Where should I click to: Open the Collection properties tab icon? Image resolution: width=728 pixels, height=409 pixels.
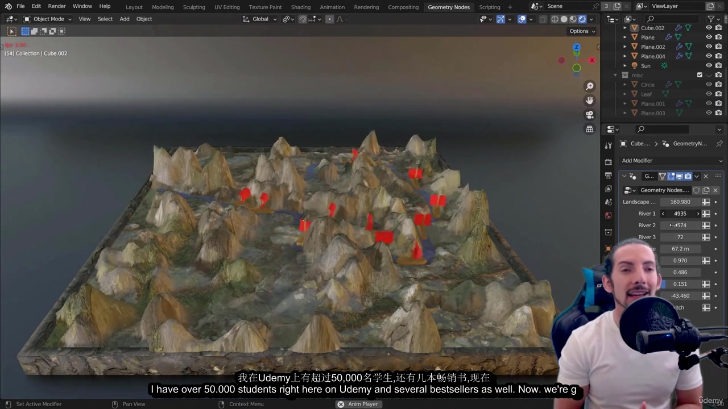[609, 232]
